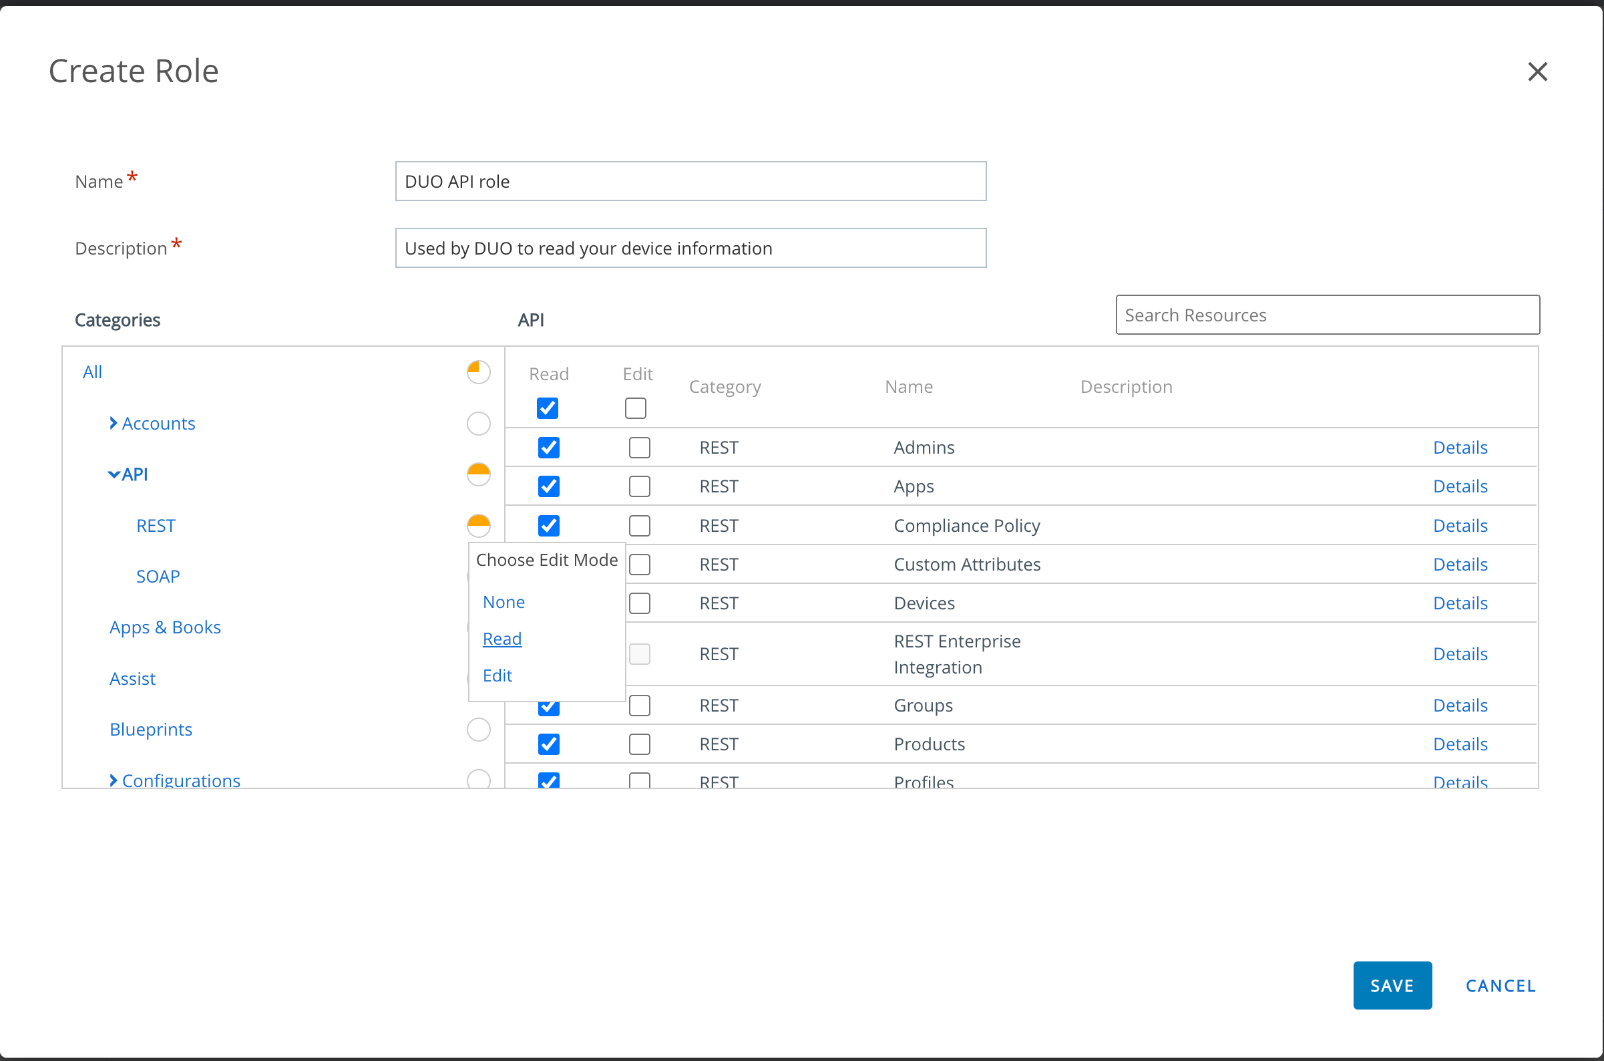Enable the Edit checkbox for Admins row
The image size is (1604, 1061).
638,447
